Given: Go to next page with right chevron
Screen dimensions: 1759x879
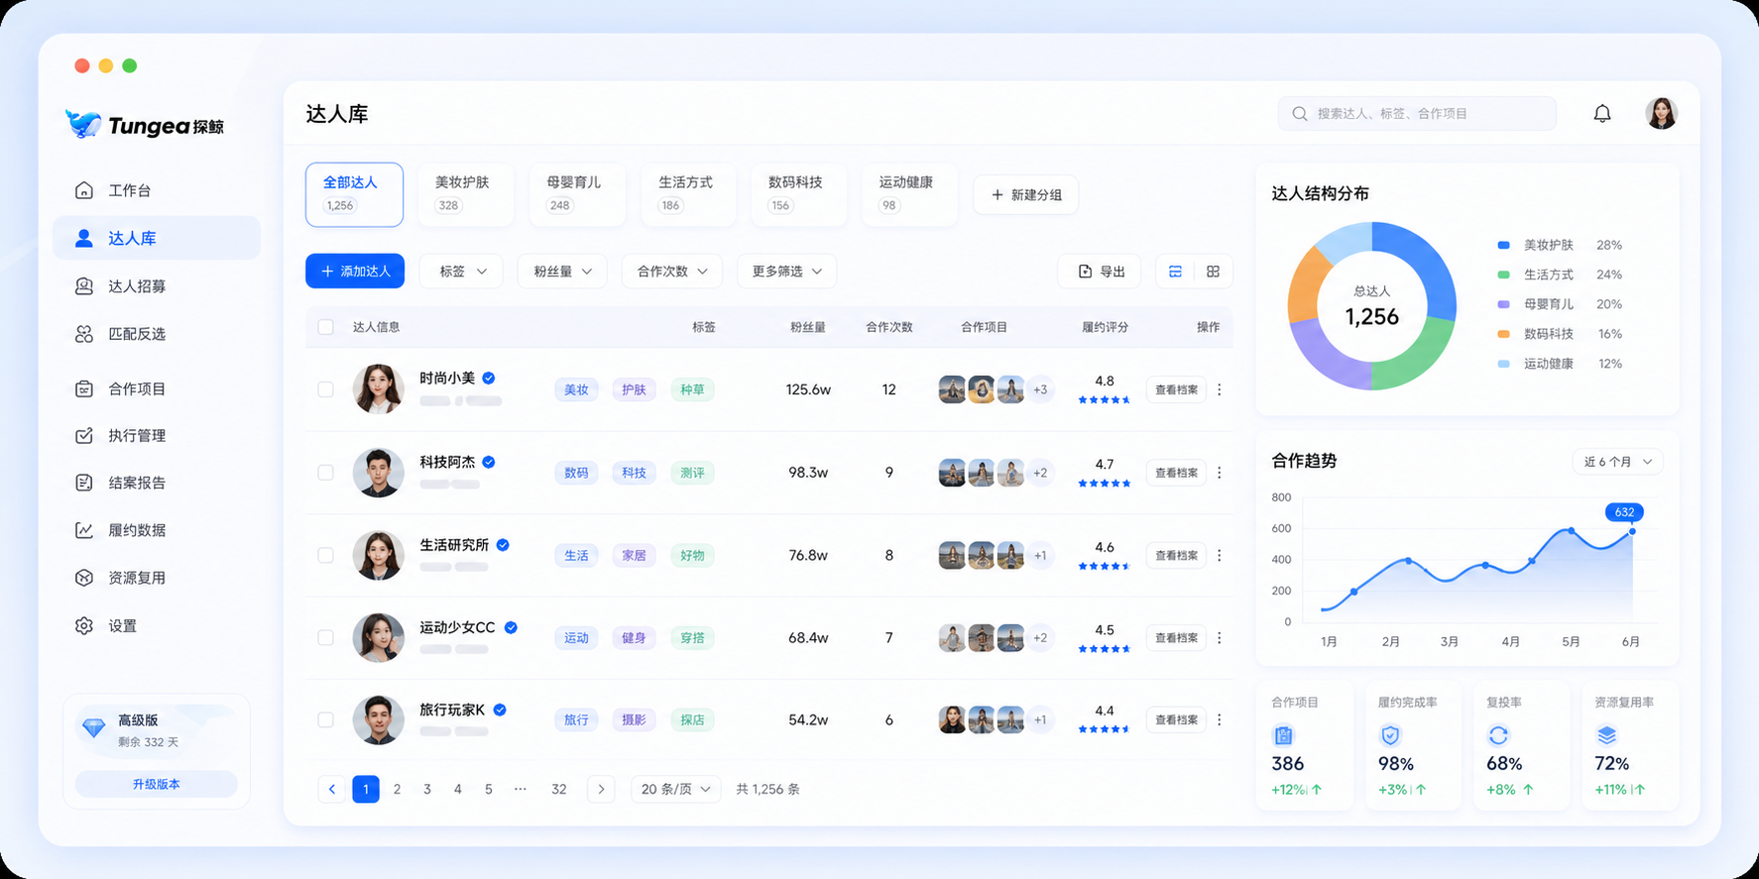Looking at the screenshot, I should click(x=601, y=789).
